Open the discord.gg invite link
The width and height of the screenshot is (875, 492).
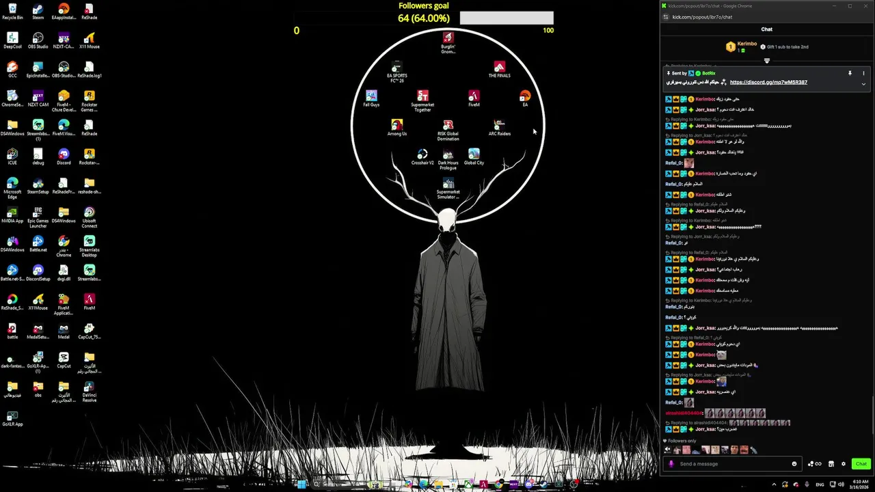point(768,82)
